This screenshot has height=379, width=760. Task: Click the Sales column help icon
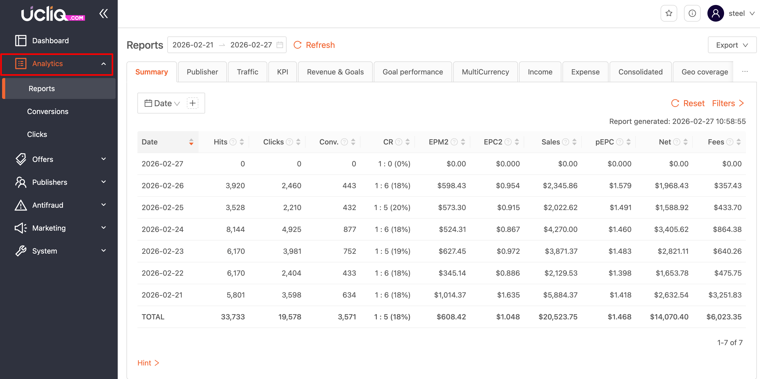(x=565, y=142)
